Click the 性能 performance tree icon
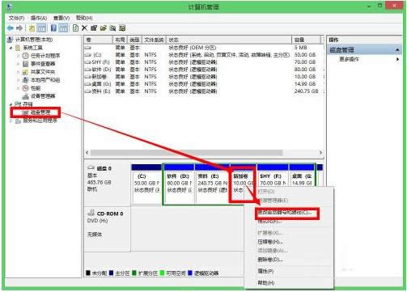 click(x=25, y=88)
